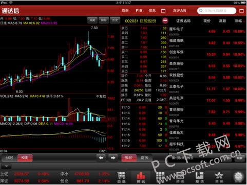Sort by the 现价 column header
Viewport: 247px width, 185px height.
(207, 21)
